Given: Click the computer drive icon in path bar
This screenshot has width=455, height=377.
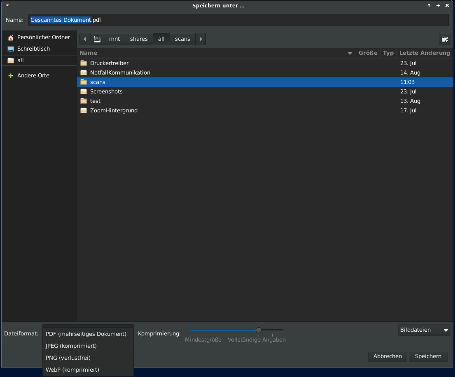Looking at the screenshot, I should [x=97, y=39].
